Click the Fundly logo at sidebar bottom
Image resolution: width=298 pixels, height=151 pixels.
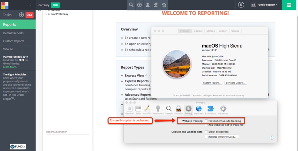point(18,146)
